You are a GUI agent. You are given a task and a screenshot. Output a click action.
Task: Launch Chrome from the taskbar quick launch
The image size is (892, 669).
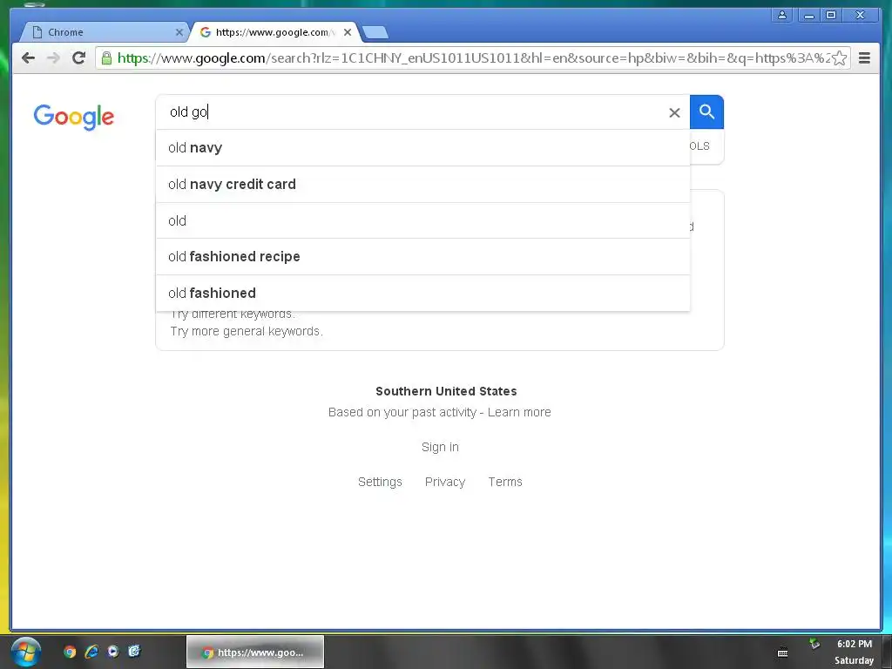click(x=70, y=652)
